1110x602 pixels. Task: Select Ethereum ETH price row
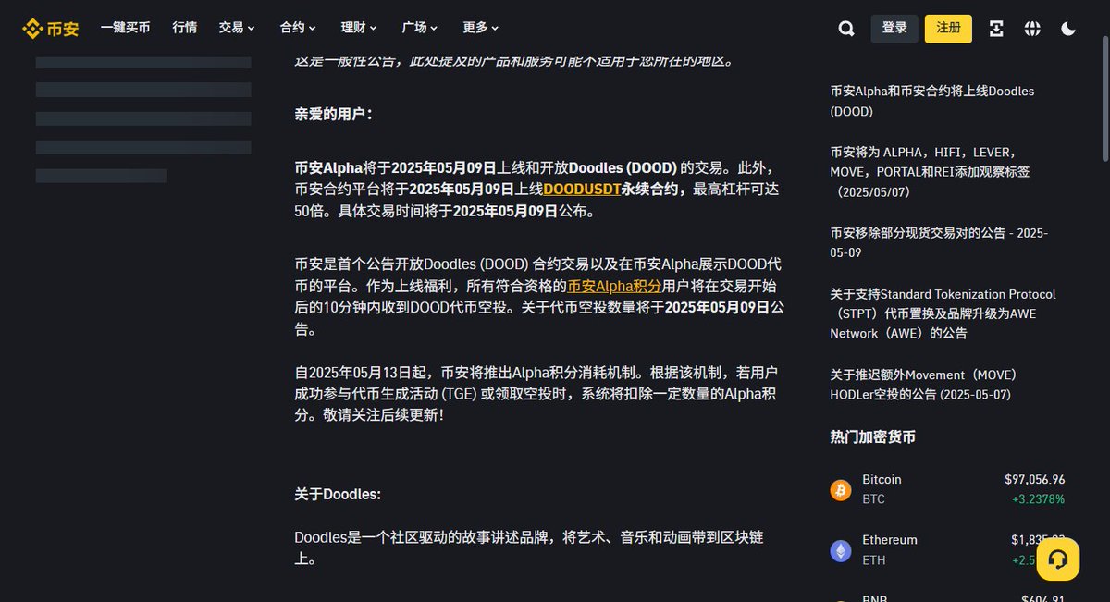pos(947,550)
